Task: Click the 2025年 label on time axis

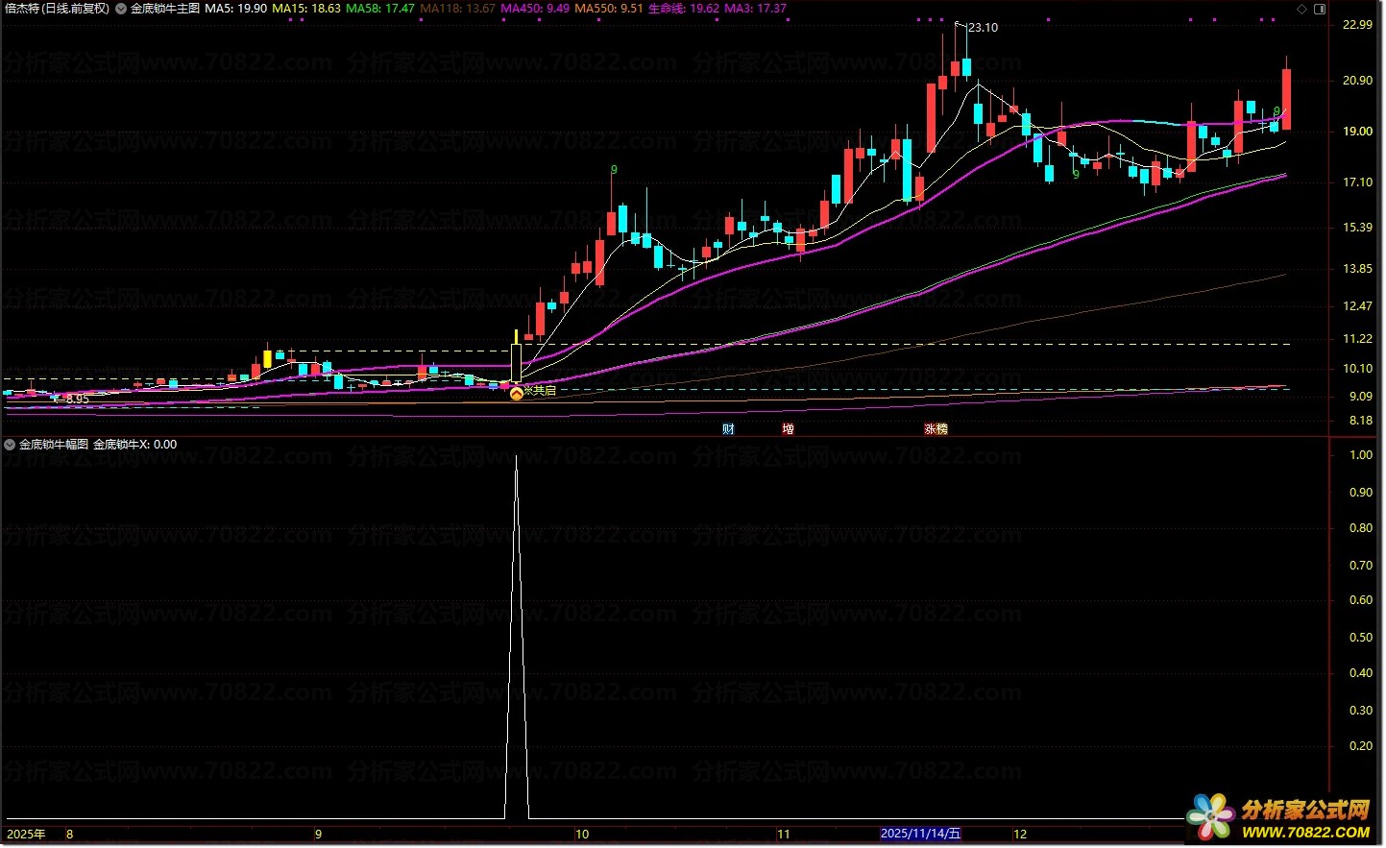Action: (x=26, y=835)
